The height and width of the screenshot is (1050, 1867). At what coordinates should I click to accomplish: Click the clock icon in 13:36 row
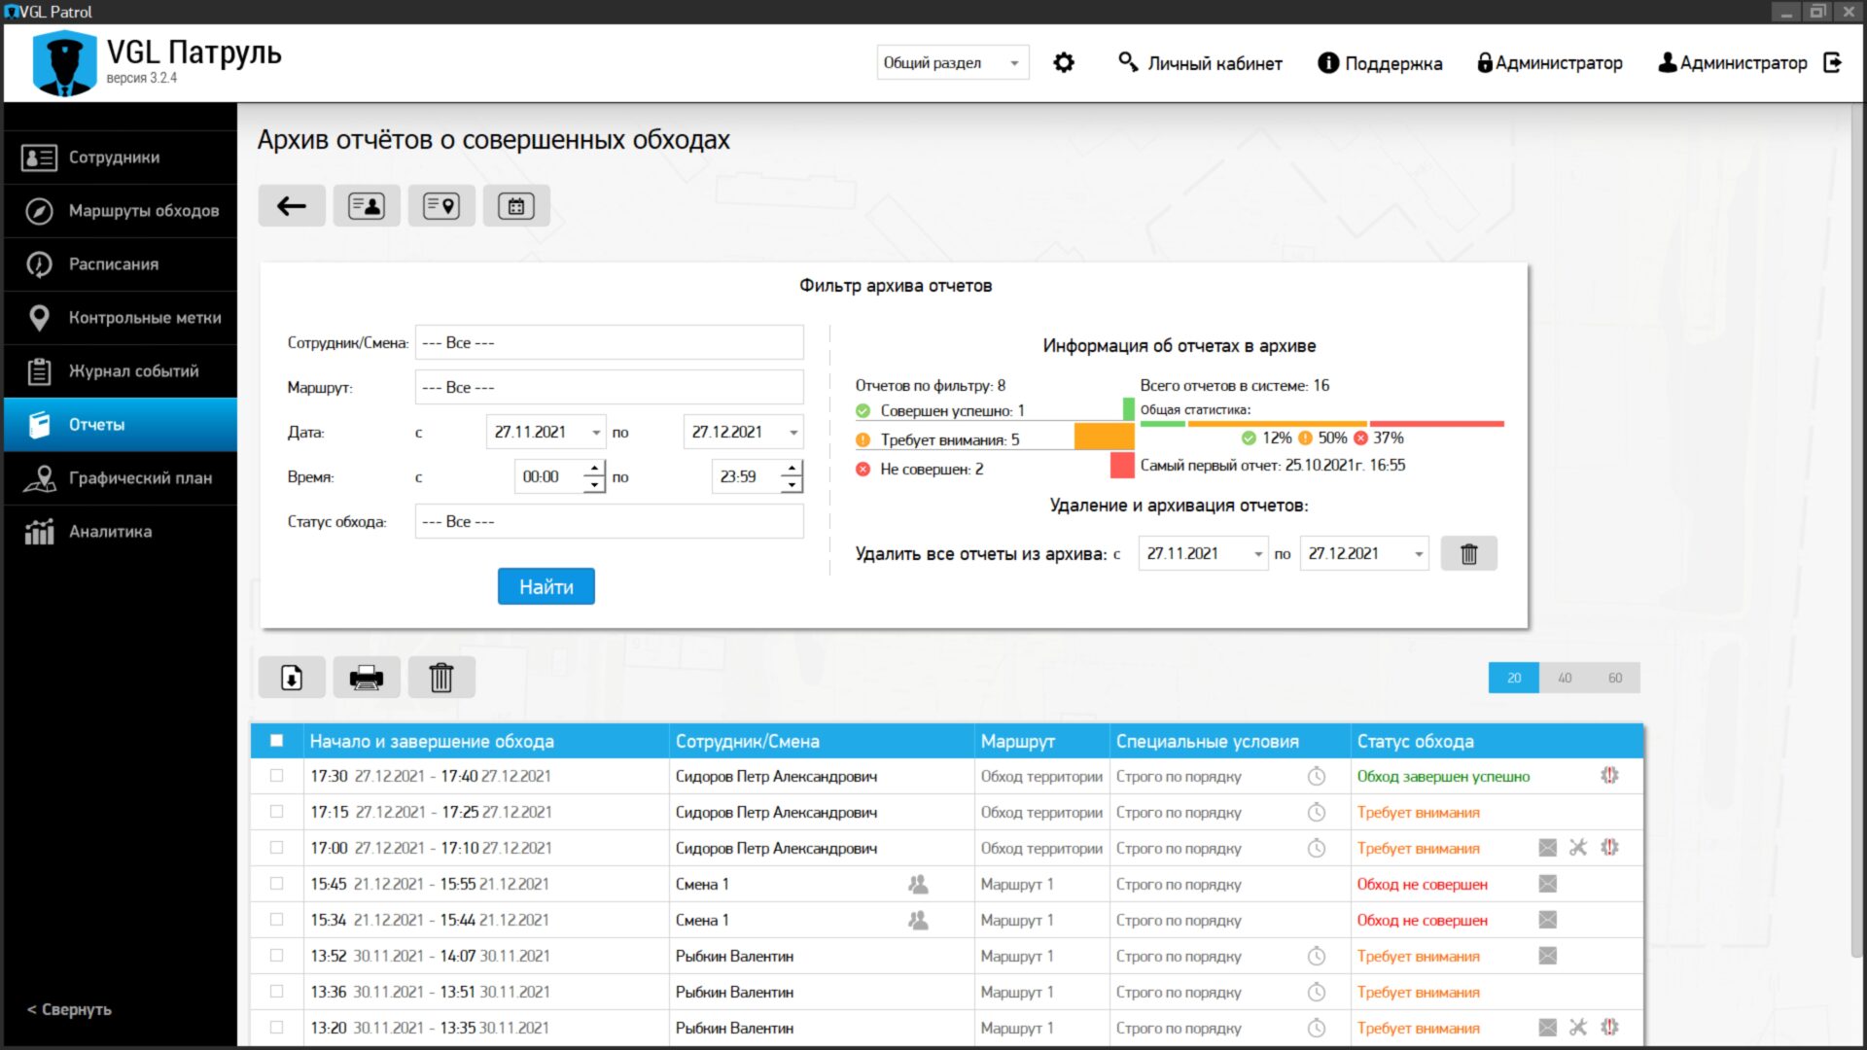click(x=1317, y=992)
